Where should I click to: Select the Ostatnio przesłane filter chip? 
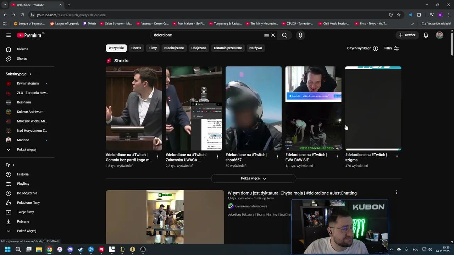(x=228, y=48)
